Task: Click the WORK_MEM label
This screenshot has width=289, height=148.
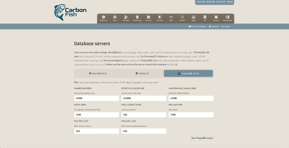Action: tap(80, 105)
